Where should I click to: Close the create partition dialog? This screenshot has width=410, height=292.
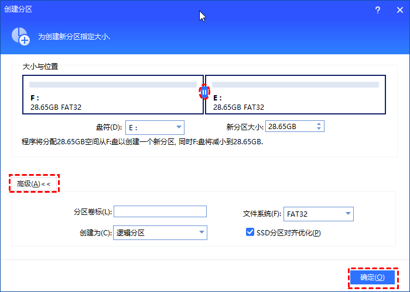coord(401,11)
